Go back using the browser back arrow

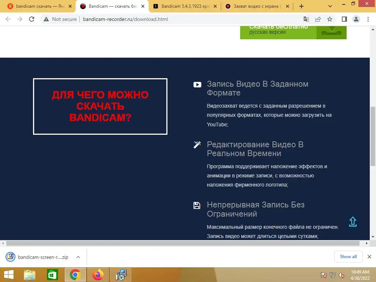point(8,19)
